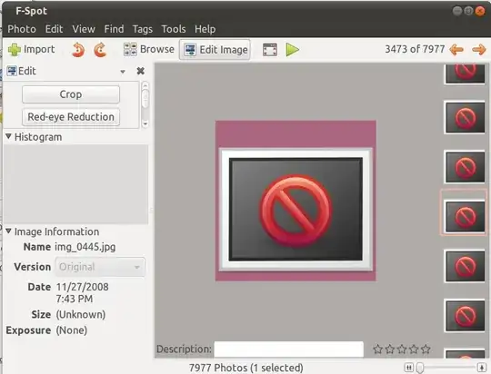Select the highlighted thumbnail in the filmstrip
The height and width of the screenshot is (374, 491).
tap(465, 216)
